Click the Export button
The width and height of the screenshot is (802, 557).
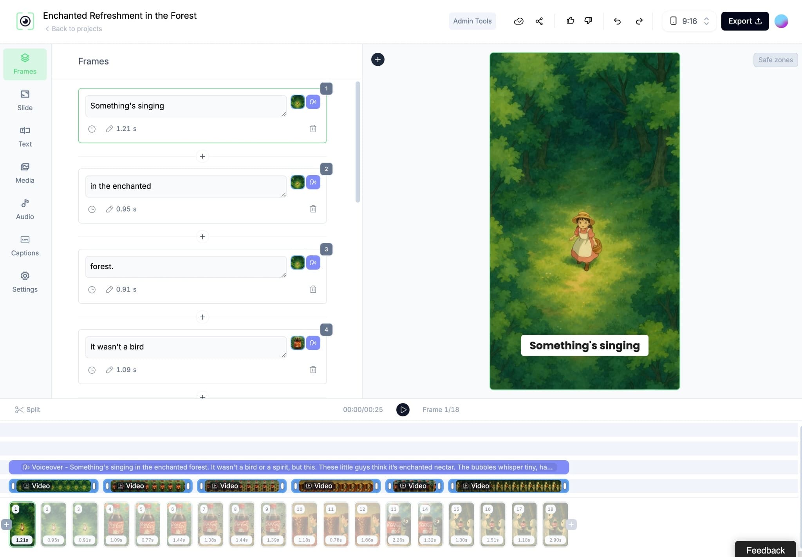click(744, 21)
